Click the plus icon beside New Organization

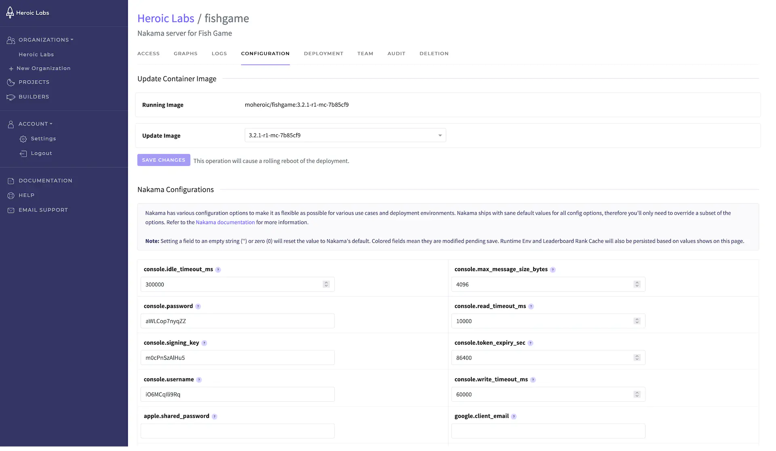click(11, 69)
